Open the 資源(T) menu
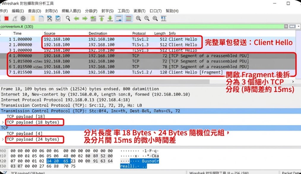The height and width of the screenshot is (174, 301). click(139, 11)
